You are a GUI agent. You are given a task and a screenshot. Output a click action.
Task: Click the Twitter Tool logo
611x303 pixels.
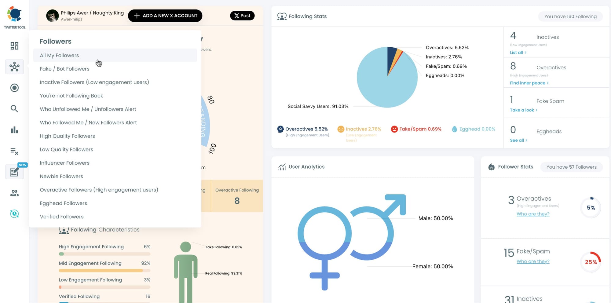tap(14, 17)
